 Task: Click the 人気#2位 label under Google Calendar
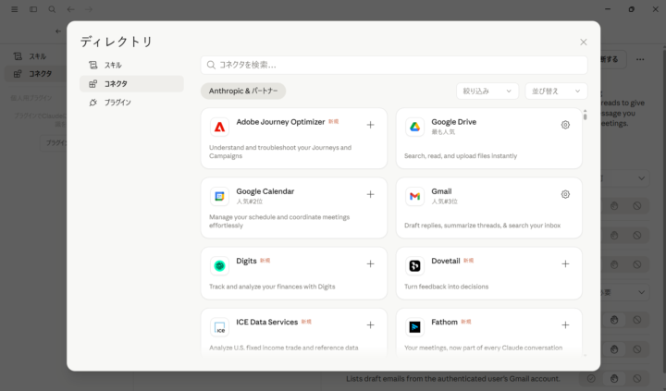tap(250, 202)
